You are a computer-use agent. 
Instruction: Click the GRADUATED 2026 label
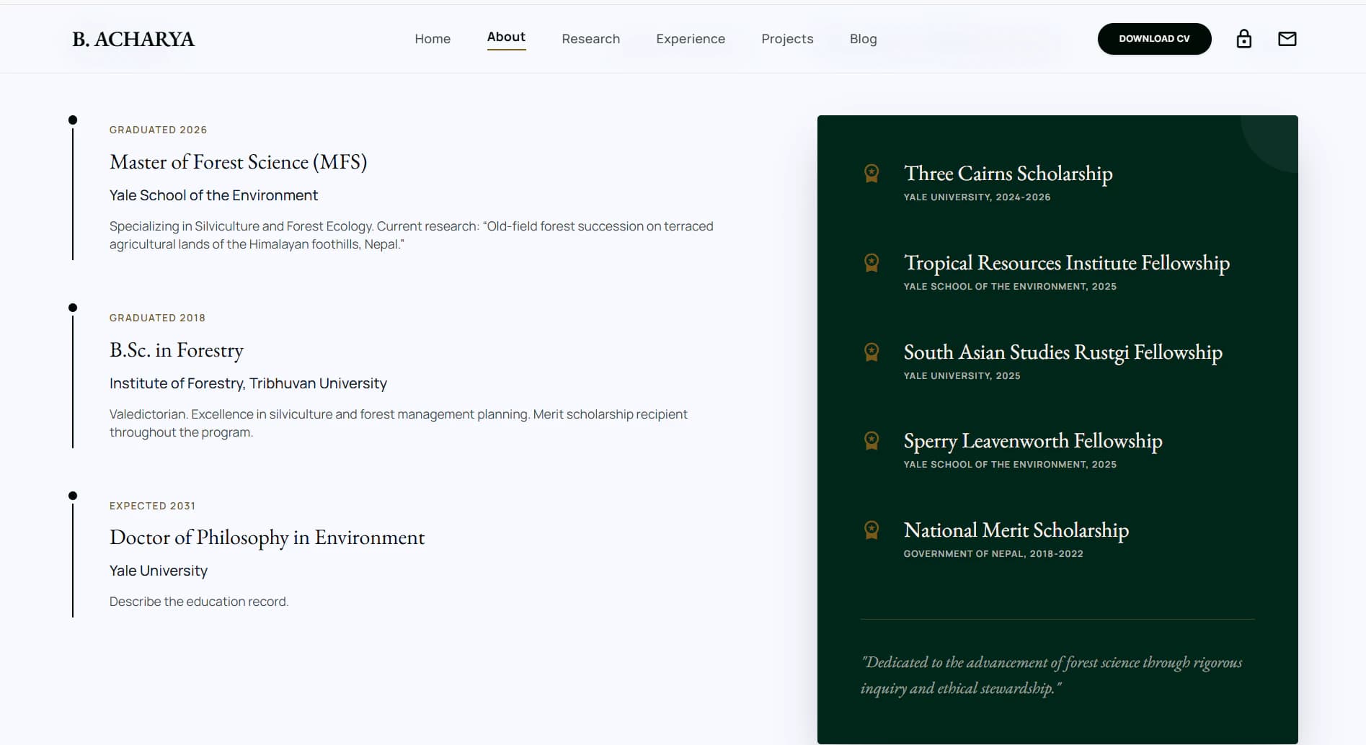(x=158, y=130)
